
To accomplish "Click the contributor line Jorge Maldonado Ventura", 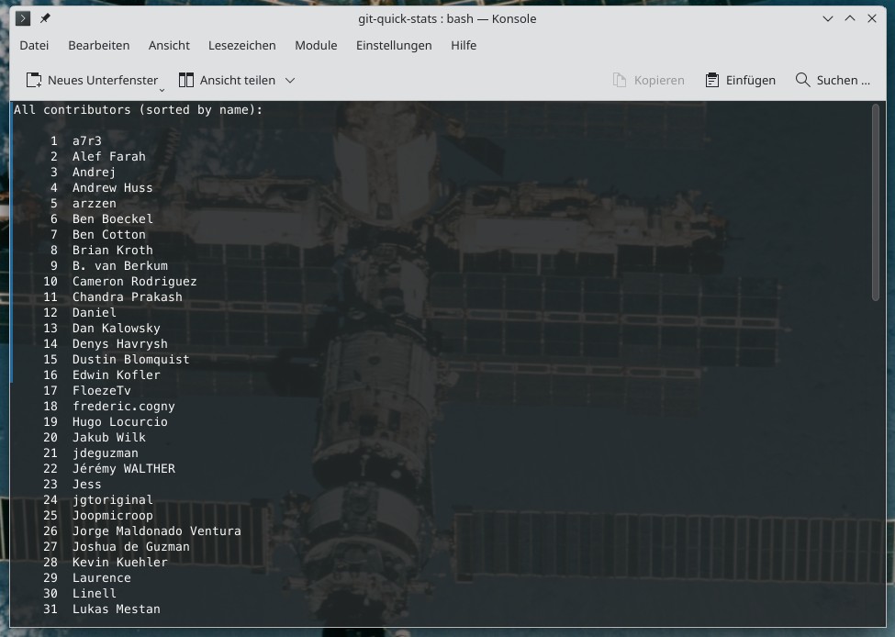I will pyautogui.click(x=156, y=531).
